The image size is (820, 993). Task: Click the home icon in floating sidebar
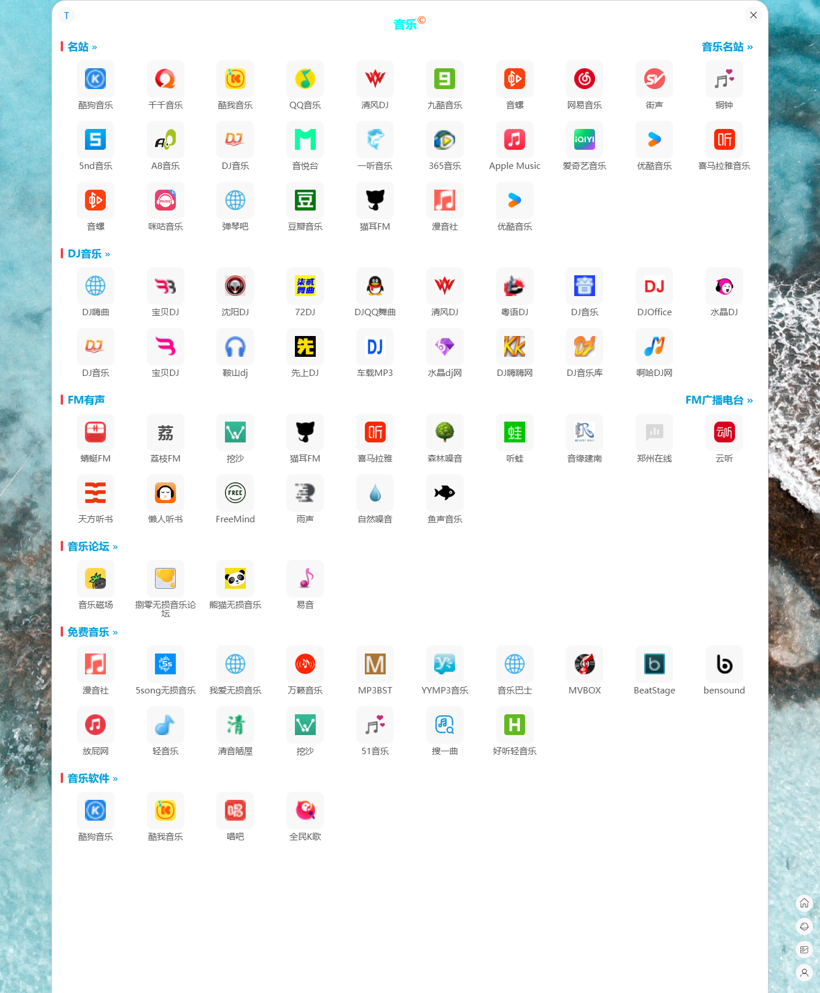(804, 903)
